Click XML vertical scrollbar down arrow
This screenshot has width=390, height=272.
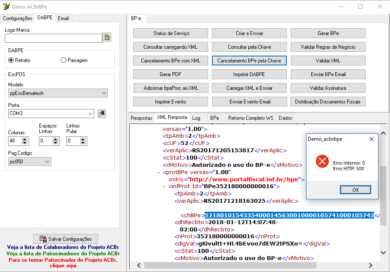coord(383,252)
